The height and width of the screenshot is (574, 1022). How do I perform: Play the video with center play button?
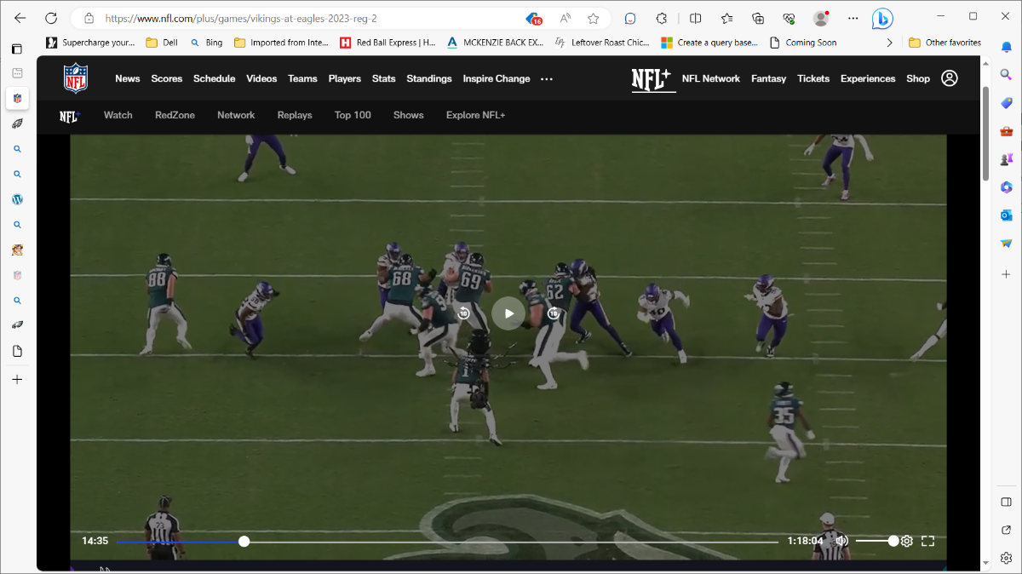pyautogui.click(x=508, y=313)
